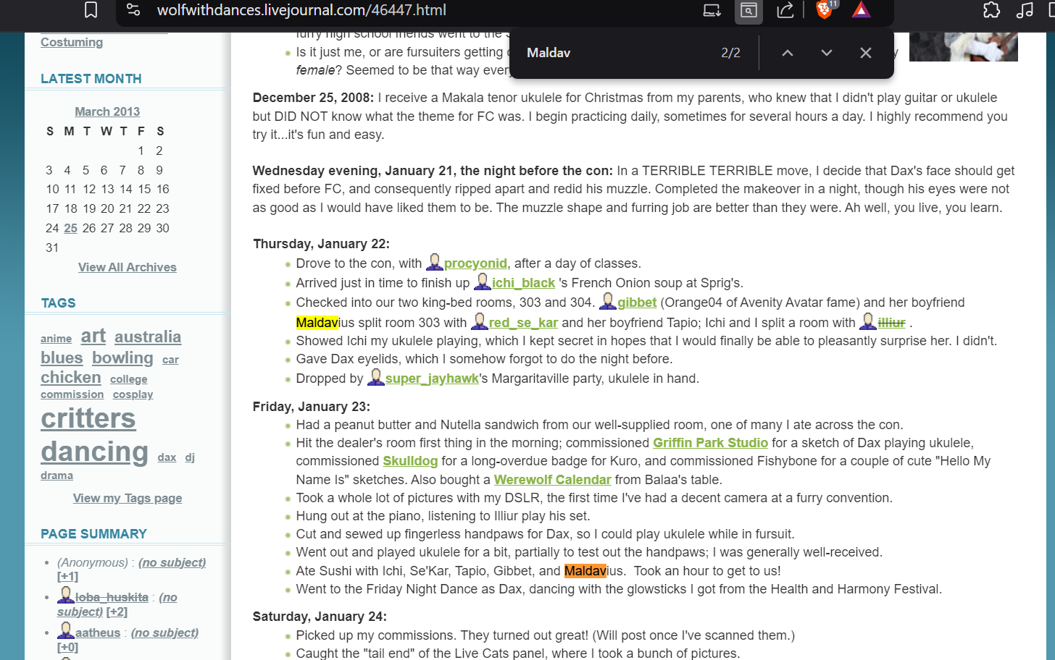Image resolution: width=1055 pixels, height=660 pixels.
Task: Click the user icon beside illiur
Action: [x=867, y=321]
